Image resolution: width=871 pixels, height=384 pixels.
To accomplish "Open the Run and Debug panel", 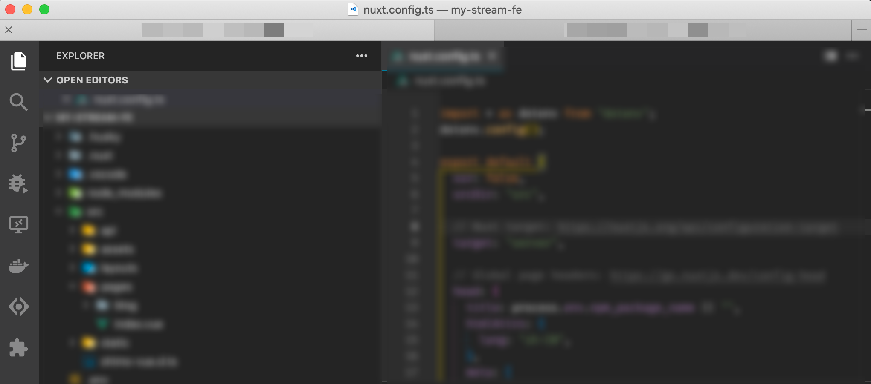I will [19, 183].
